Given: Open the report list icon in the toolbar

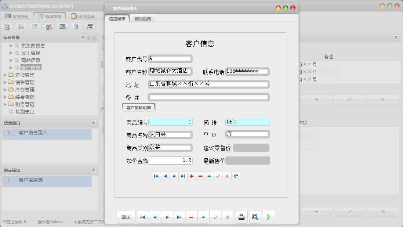Looking at the screenshot, I should [x=21, y=27].
